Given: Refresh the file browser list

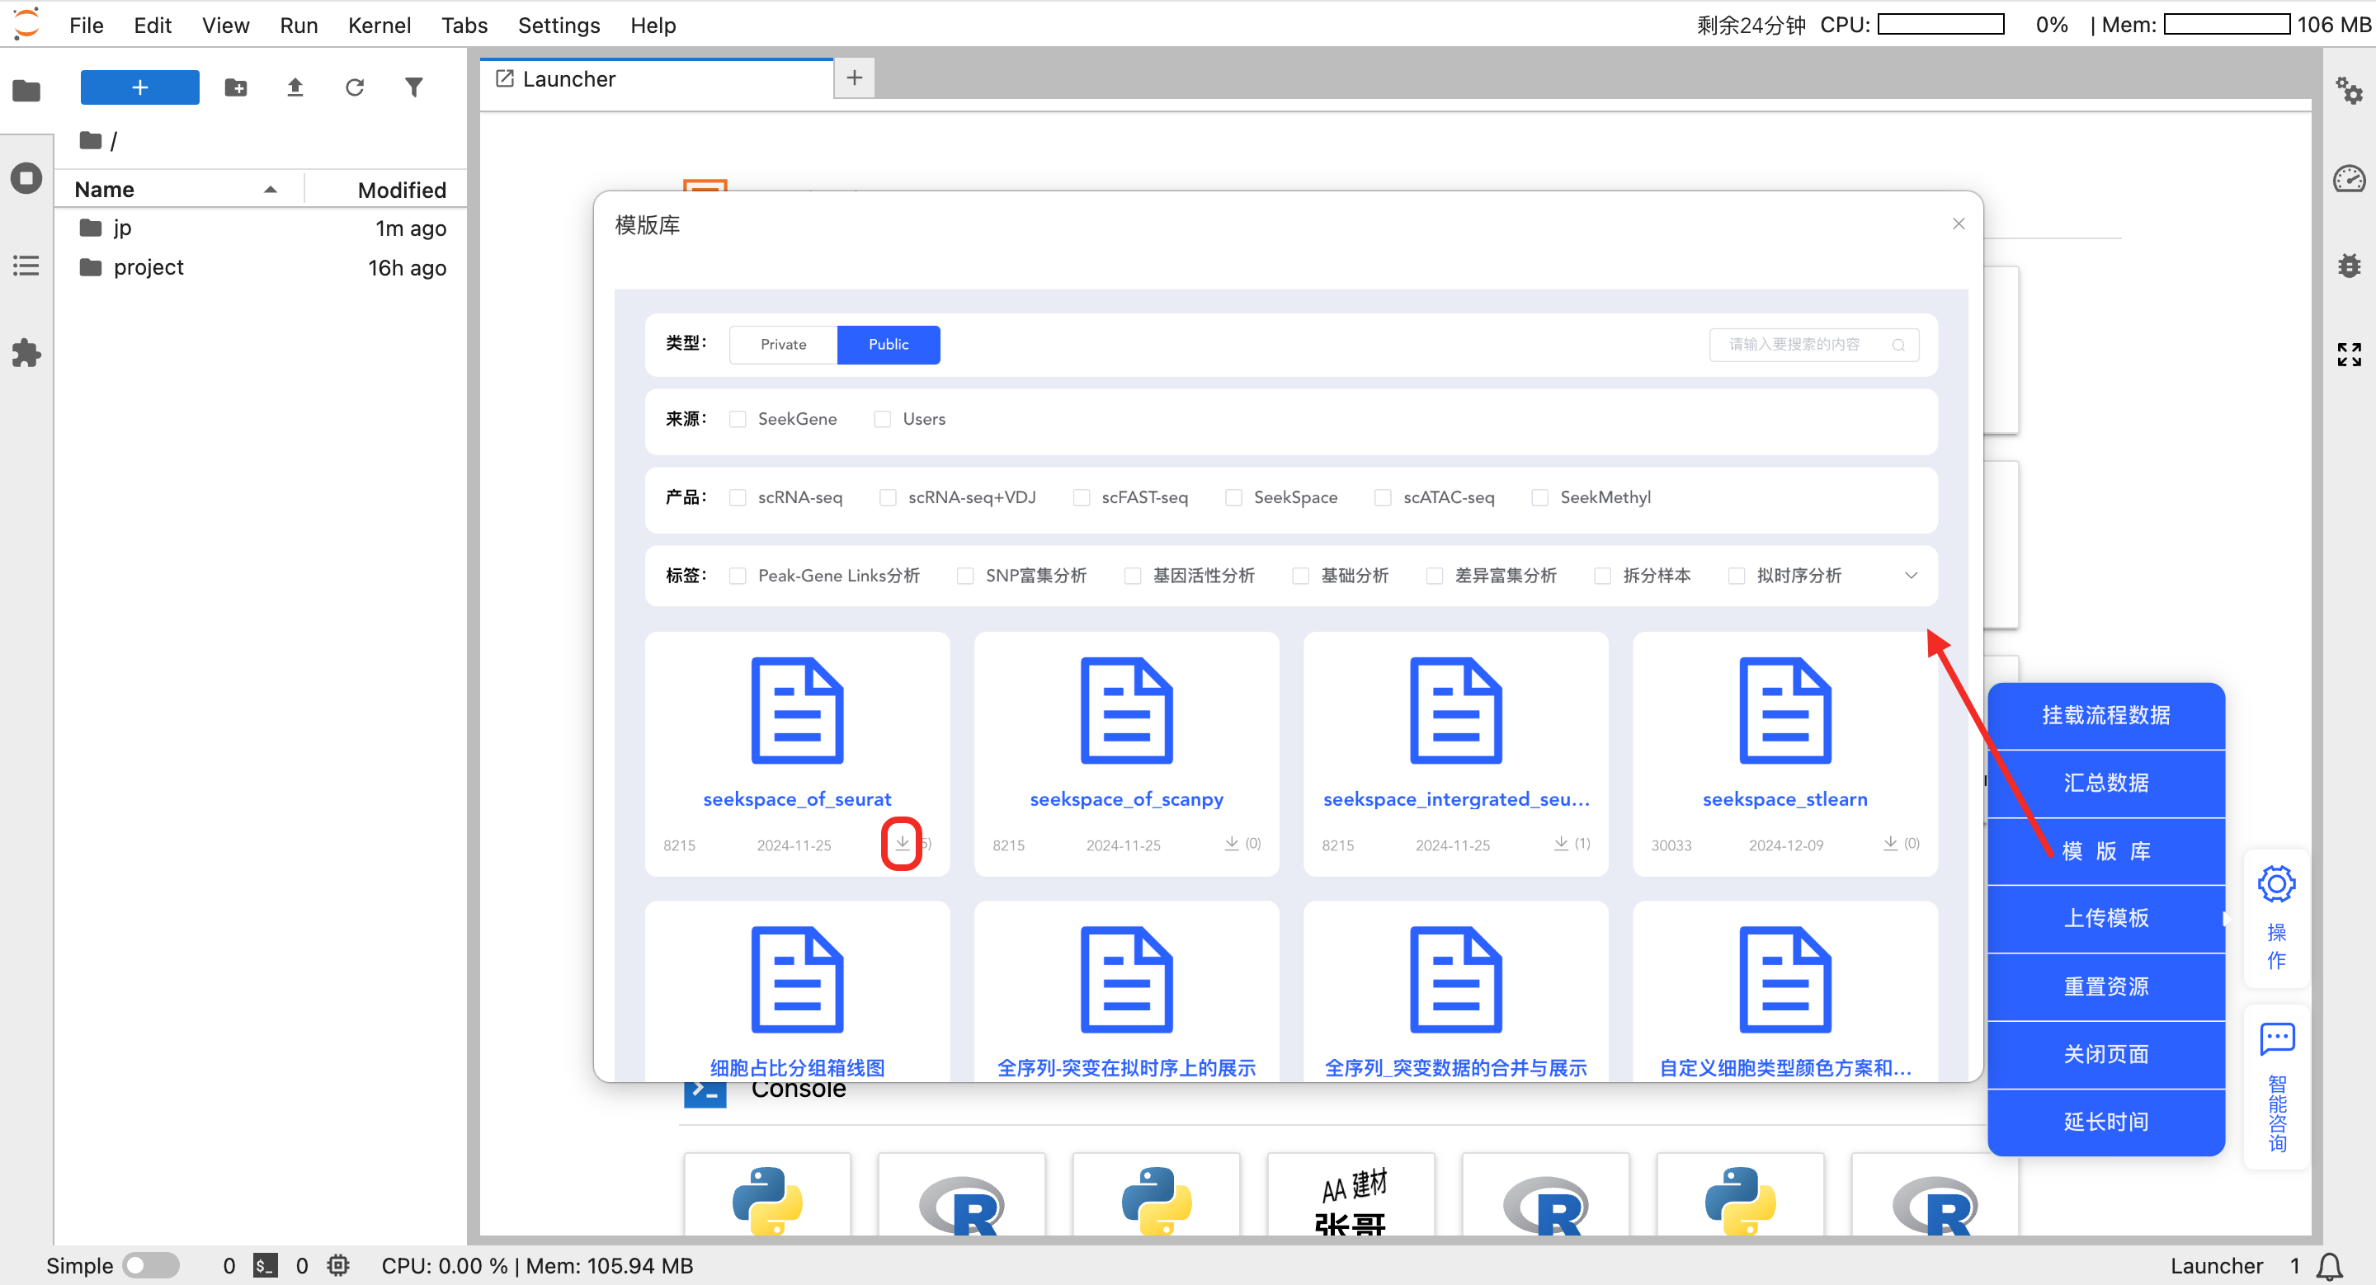Looking at the screenshot, I should pos(354,87).
